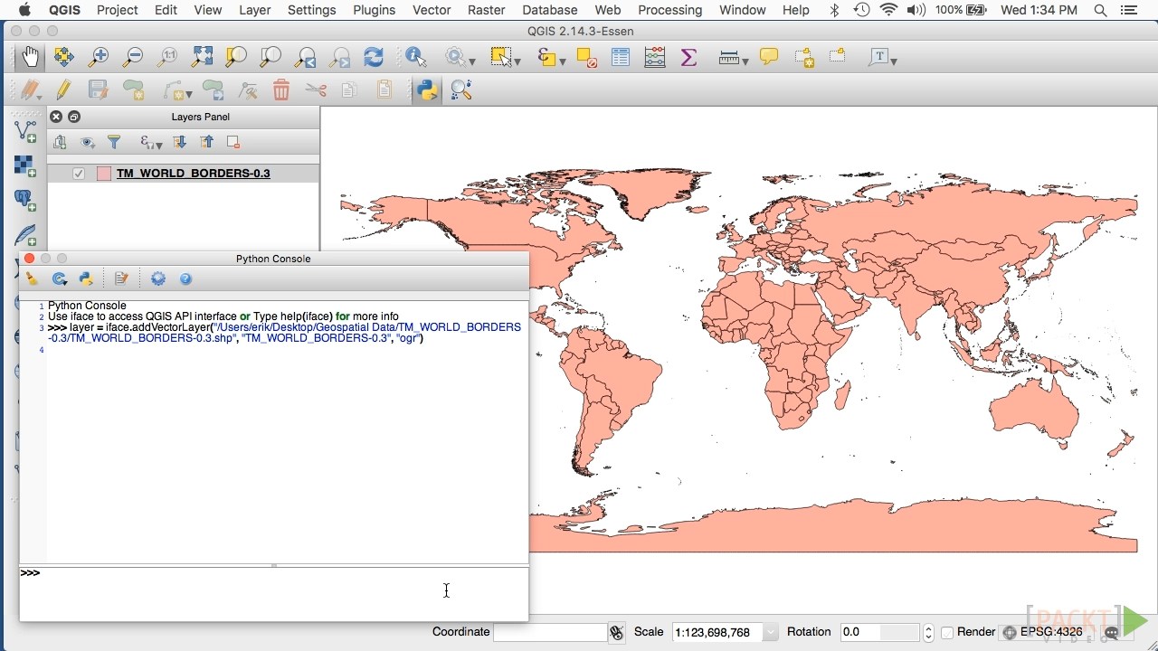
Task: Select the Zoom In tool
Action: pos(98,57)
